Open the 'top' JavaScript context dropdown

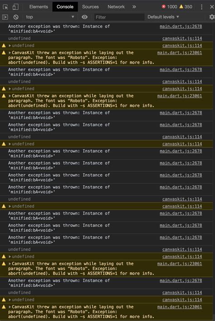tap(50, 17)
